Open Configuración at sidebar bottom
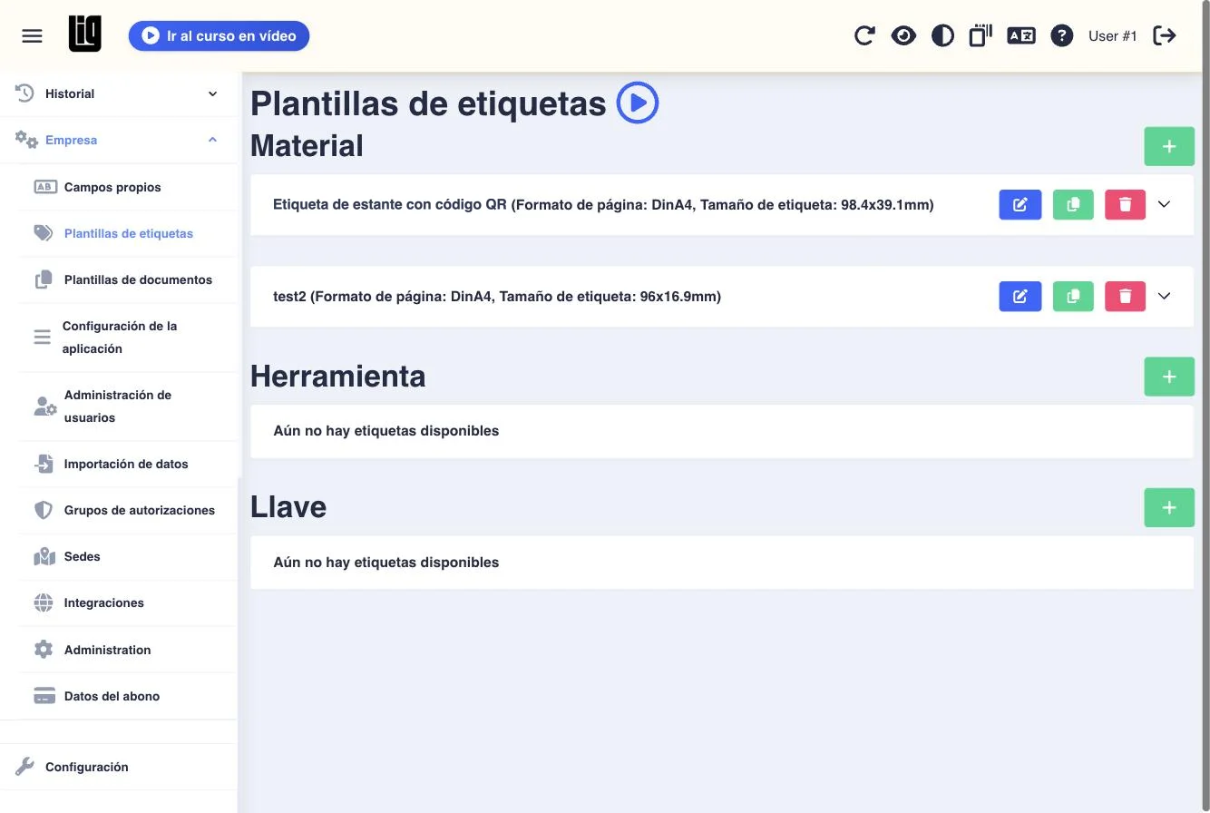 (119, 767)
